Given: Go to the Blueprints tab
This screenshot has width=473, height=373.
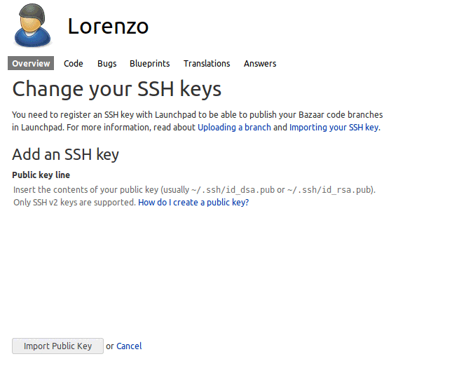Looking at the screenshot, I should [150, 63].
